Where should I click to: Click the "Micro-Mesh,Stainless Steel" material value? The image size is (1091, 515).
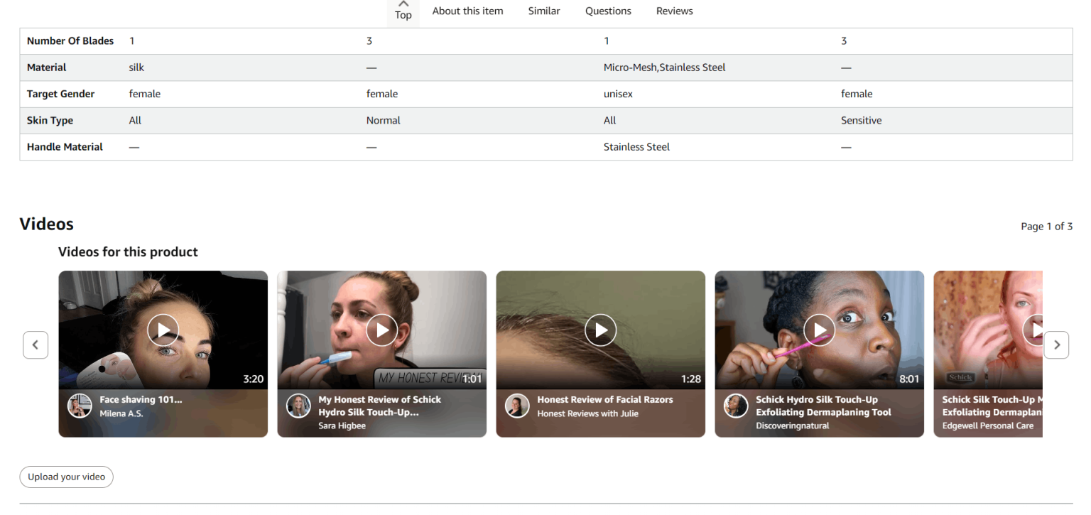665,67
